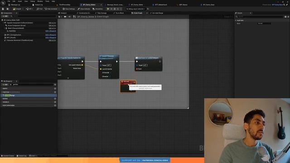Select the highlighted Range function row

pos(29,96)
